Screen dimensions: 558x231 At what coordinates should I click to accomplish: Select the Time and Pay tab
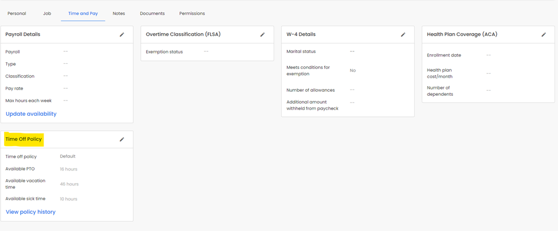(83, 13)
